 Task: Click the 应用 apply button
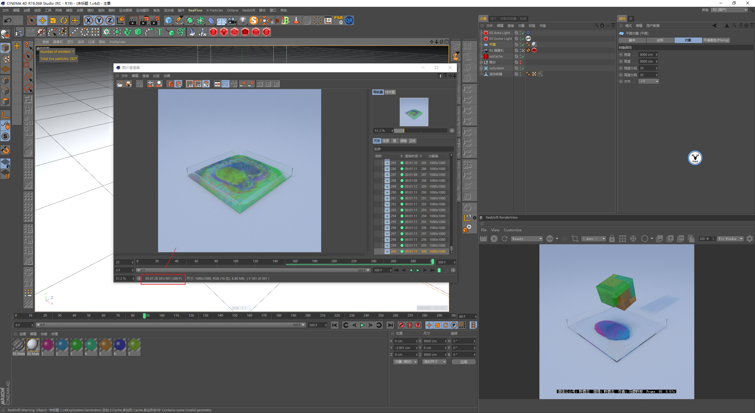(464, 362)
